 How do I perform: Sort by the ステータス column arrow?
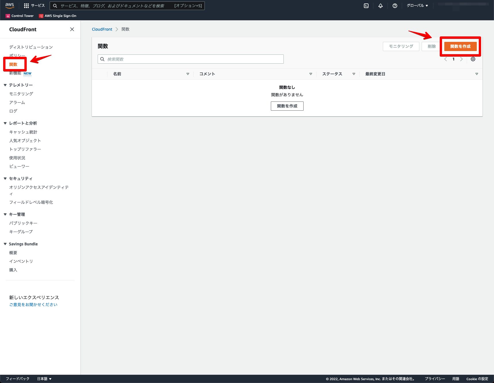pos(354,74)
